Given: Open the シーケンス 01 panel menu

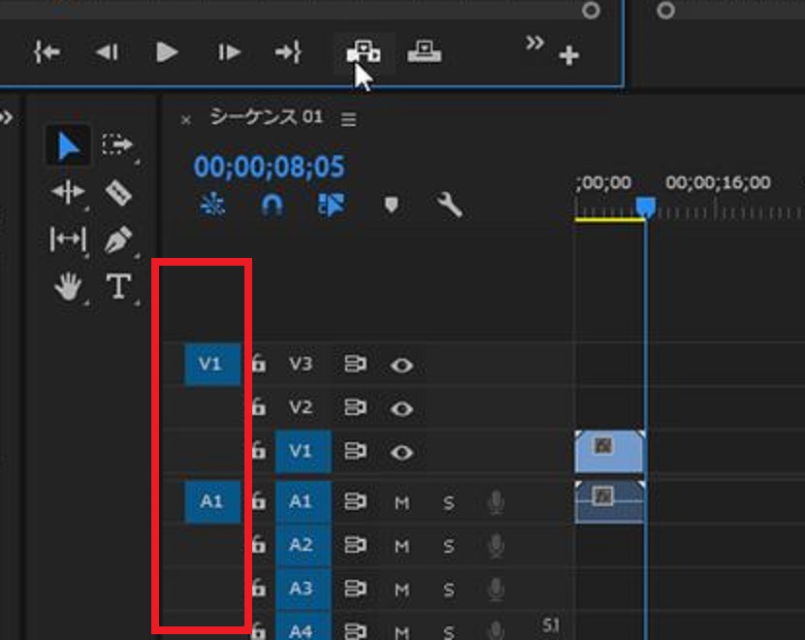Looking at the screenshot, I should click(349, 119).
